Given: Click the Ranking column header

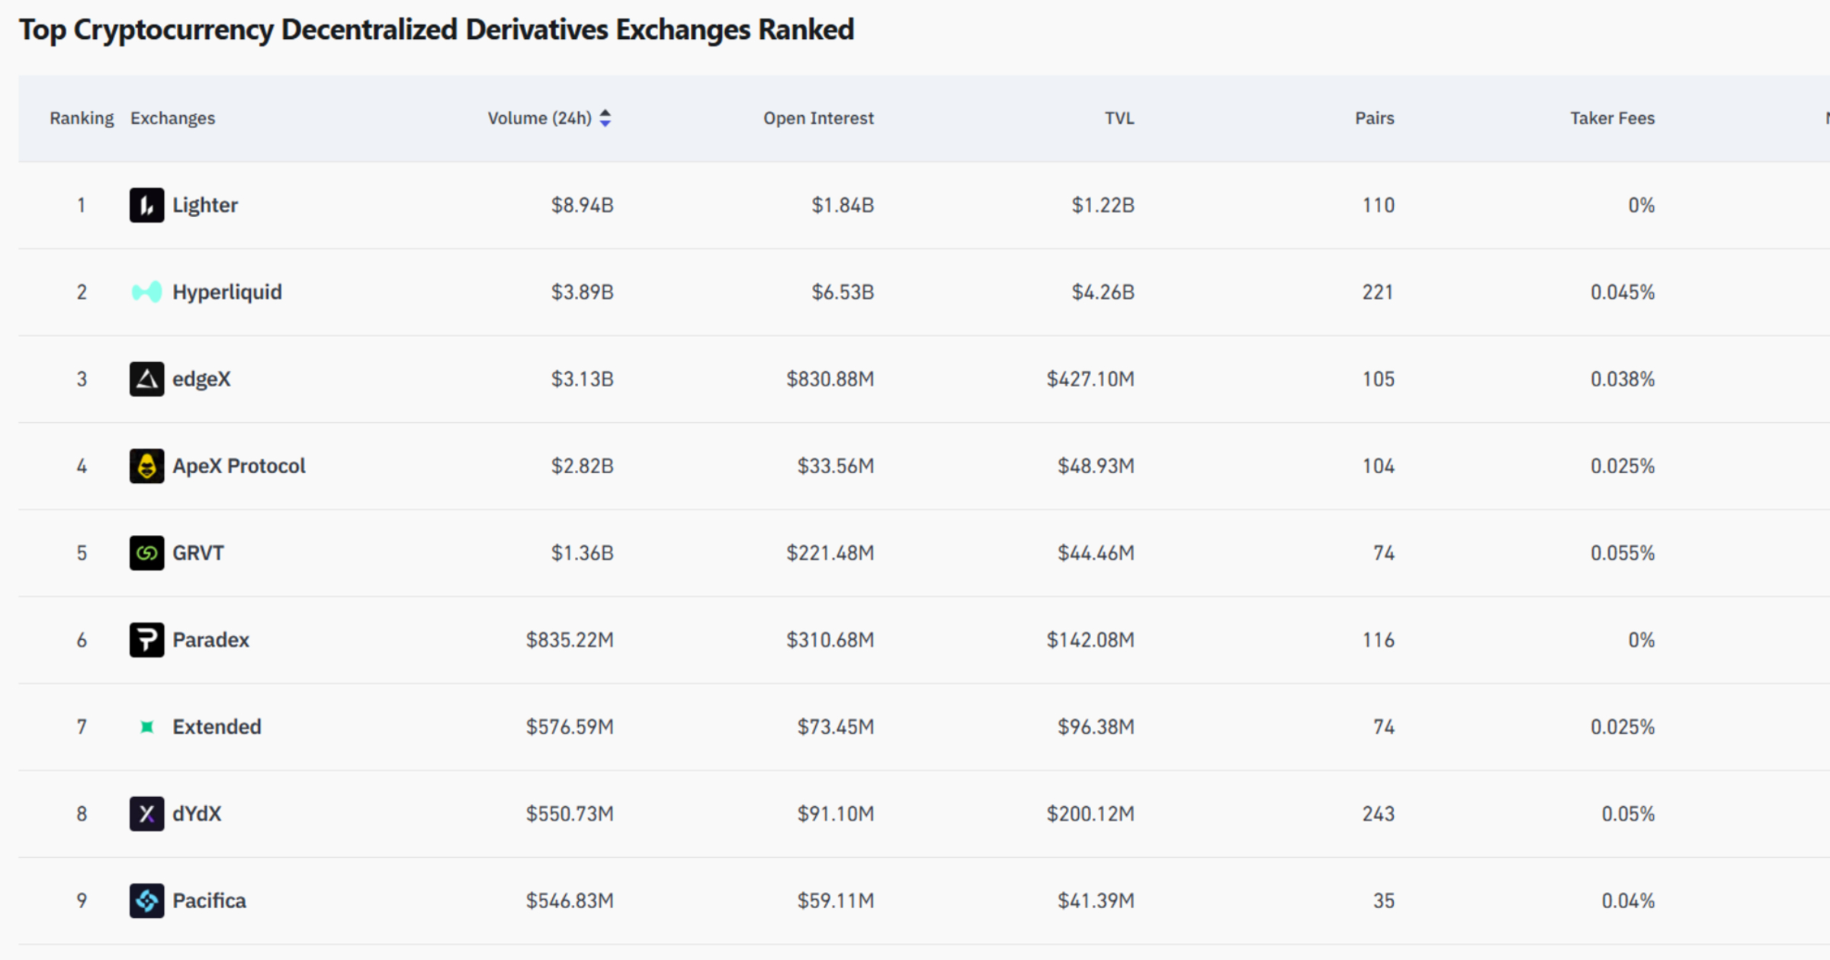Looking at the screenshot, I should click(81, 118).
